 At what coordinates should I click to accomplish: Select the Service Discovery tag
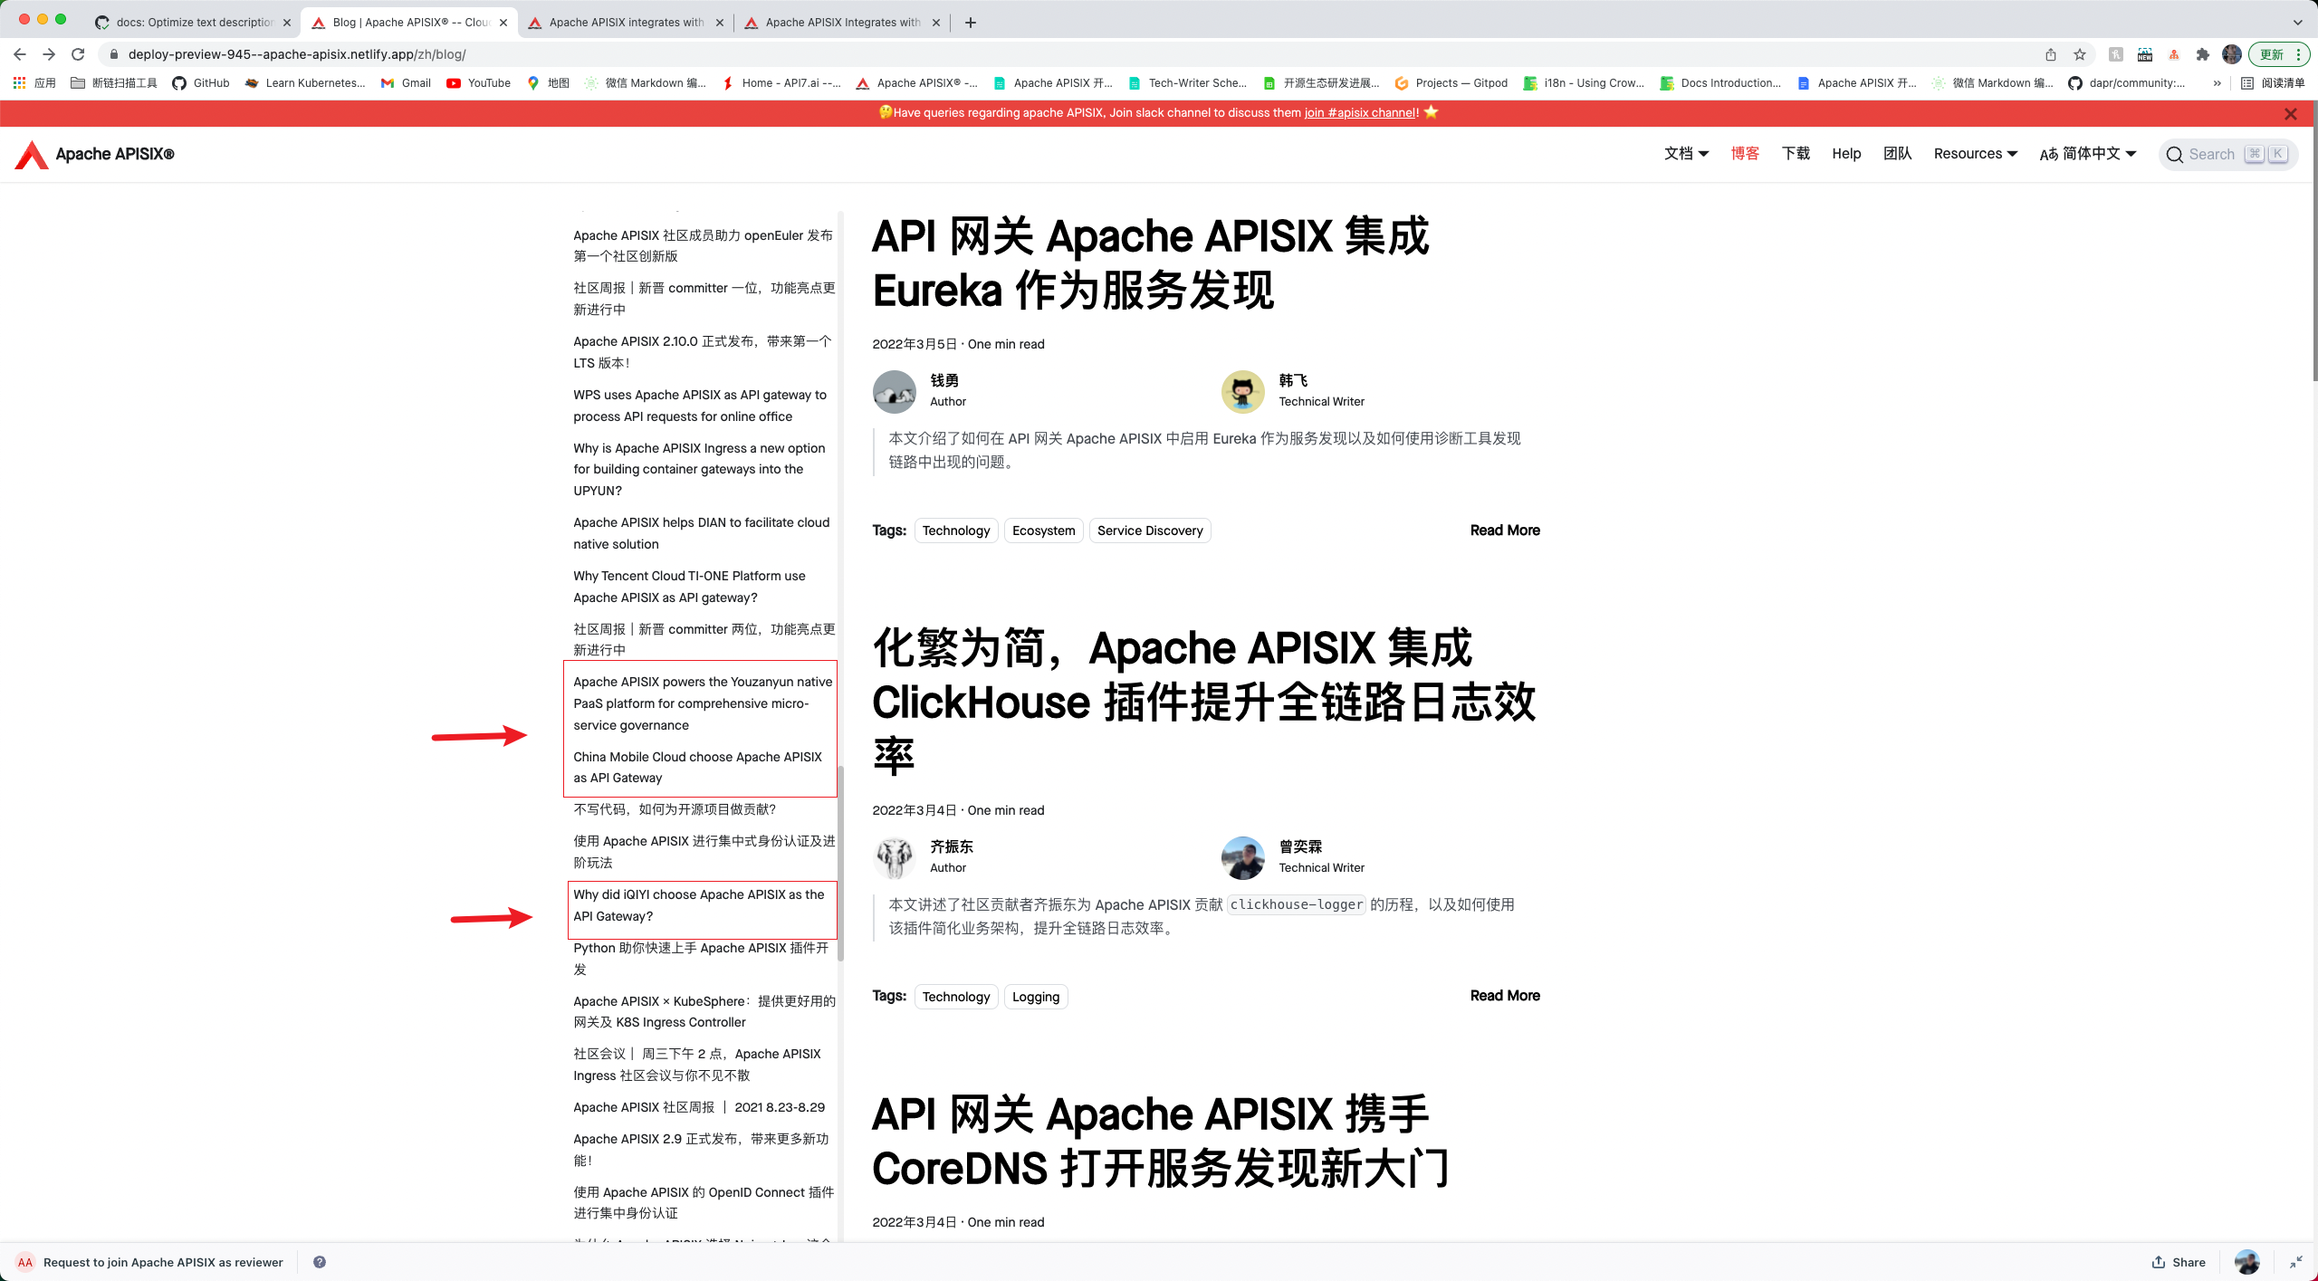(x=1149, y=531)
